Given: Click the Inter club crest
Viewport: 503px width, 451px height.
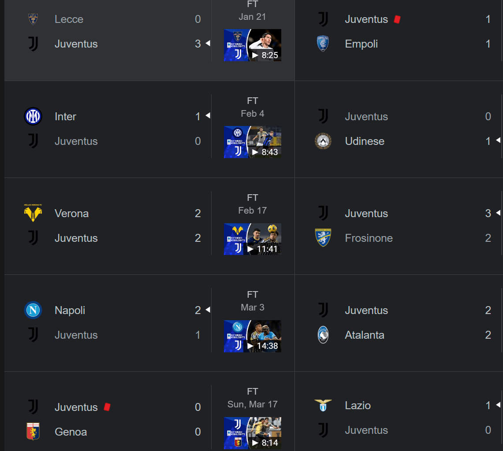Looking at the screenshot, I should point(33,116).
